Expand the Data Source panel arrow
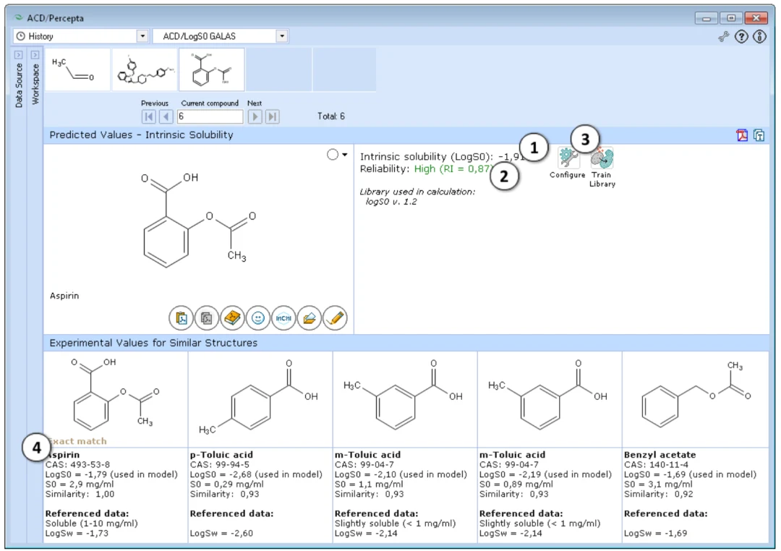 [x=18, y=55]
